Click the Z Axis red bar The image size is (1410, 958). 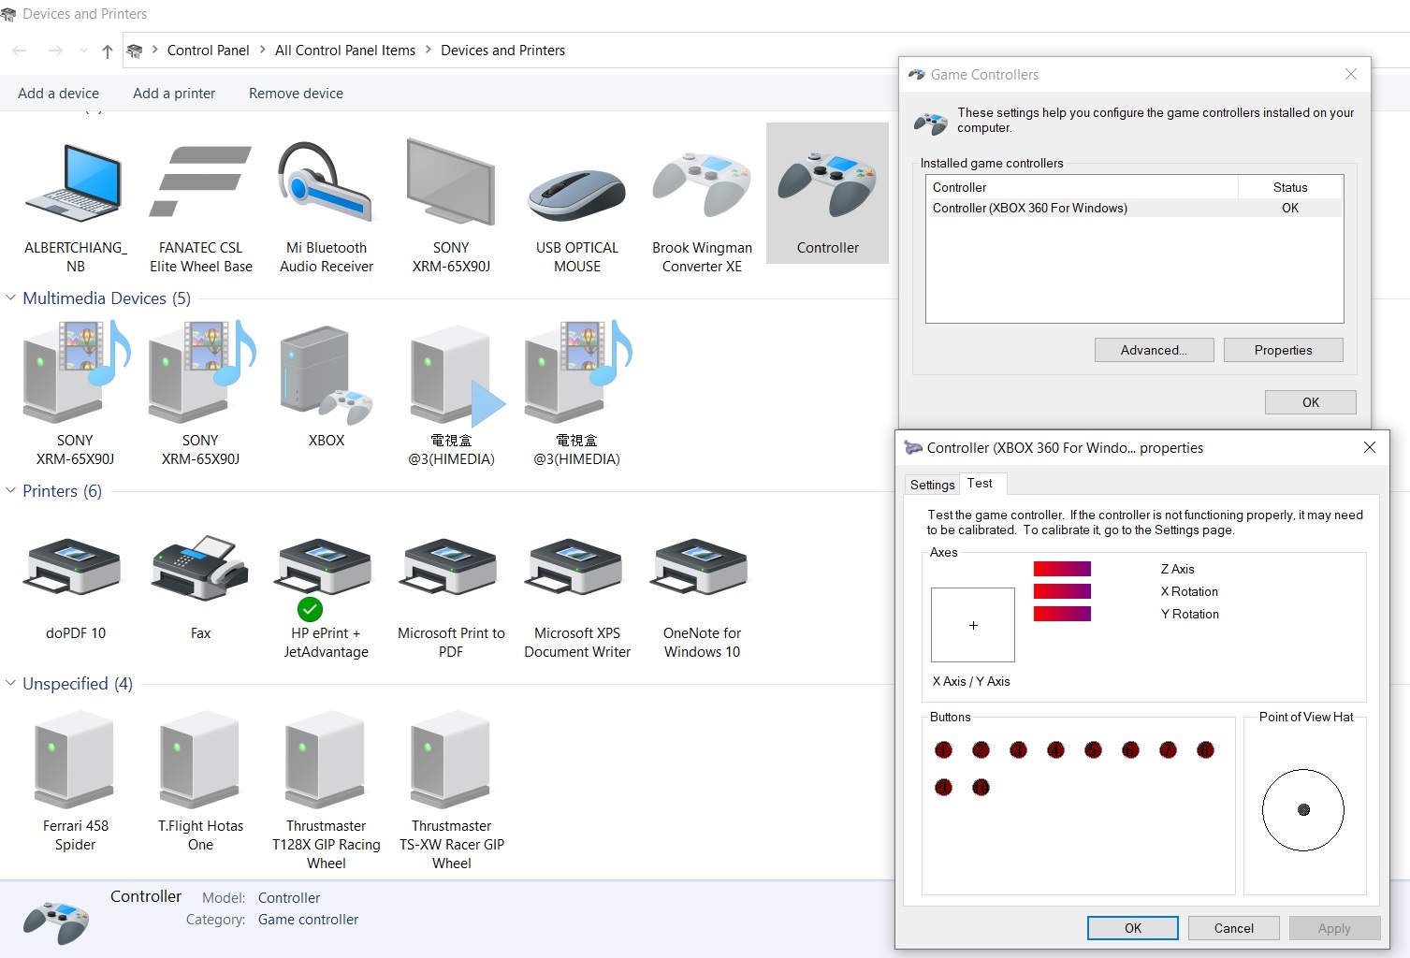[1062, 569]
